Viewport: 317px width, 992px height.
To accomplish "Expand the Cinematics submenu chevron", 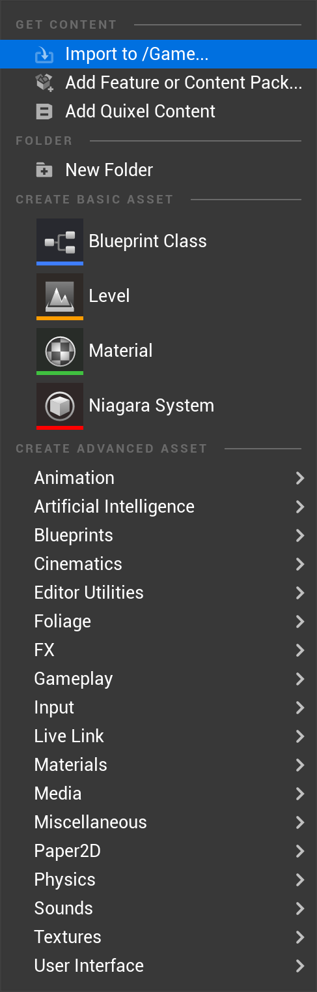I will (300, 564).
